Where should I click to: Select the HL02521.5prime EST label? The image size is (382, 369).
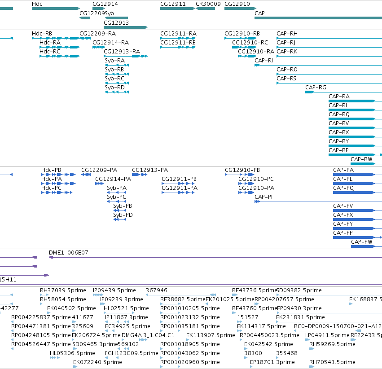coord(126,308)
